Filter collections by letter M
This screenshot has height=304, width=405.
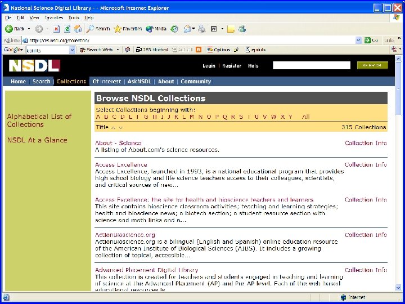click(x=192, y=117)
